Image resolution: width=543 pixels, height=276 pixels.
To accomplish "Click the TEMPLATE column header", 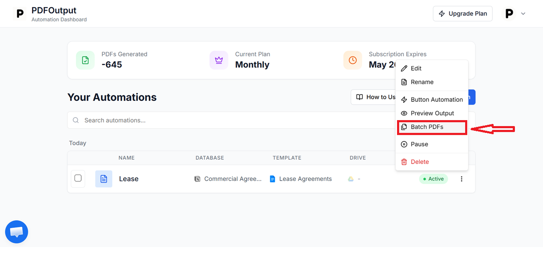I will 287,158.
